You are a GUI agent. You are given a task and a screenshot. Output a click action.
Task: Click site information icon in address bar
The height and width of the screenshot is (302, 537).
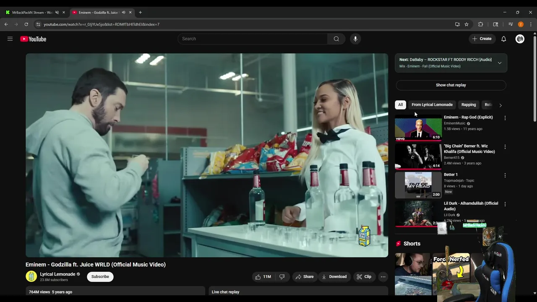pyautogui.click(x=38, y=24)
